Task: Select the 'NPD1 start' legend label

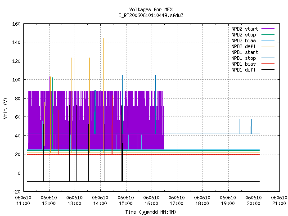Action: 245,52
